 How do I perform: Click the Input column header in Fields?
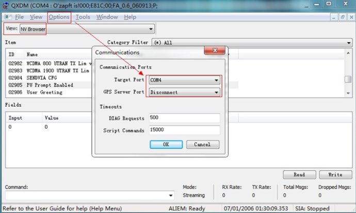tap(24, 118)
